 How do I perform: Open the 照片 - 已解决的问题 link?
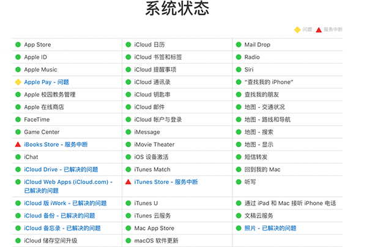[x=270, y=228]
